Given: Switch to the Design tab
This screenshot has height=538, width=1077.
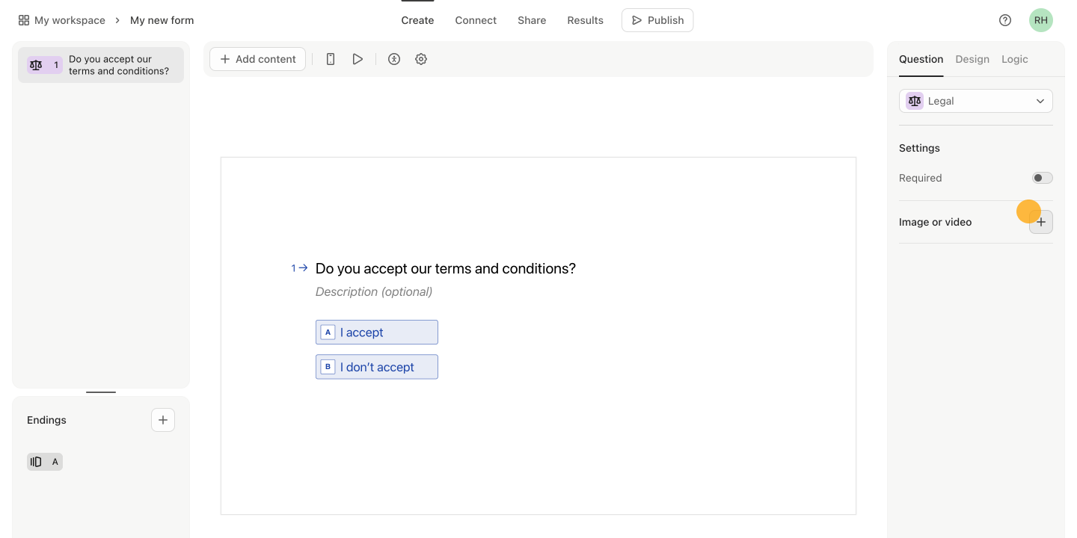Looking at the screenshot, I should (972, 58).
